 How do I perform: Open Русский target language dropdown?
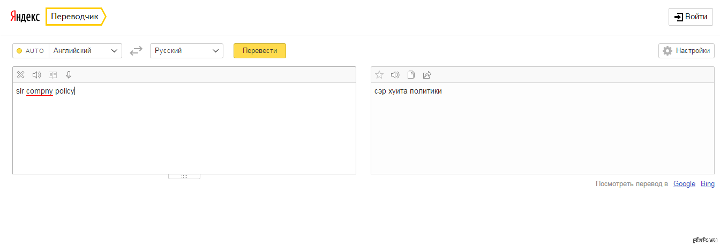point(186,51)
